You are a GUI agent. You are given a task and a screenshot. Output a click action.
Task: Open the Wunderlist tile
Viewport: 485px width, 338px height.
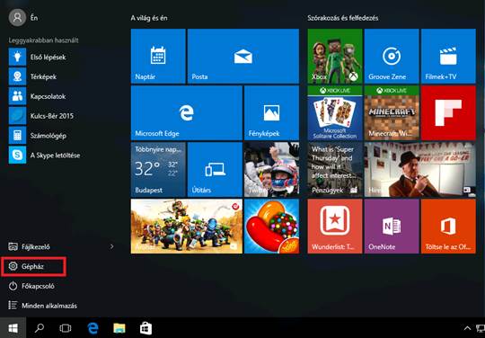point(335,227)
